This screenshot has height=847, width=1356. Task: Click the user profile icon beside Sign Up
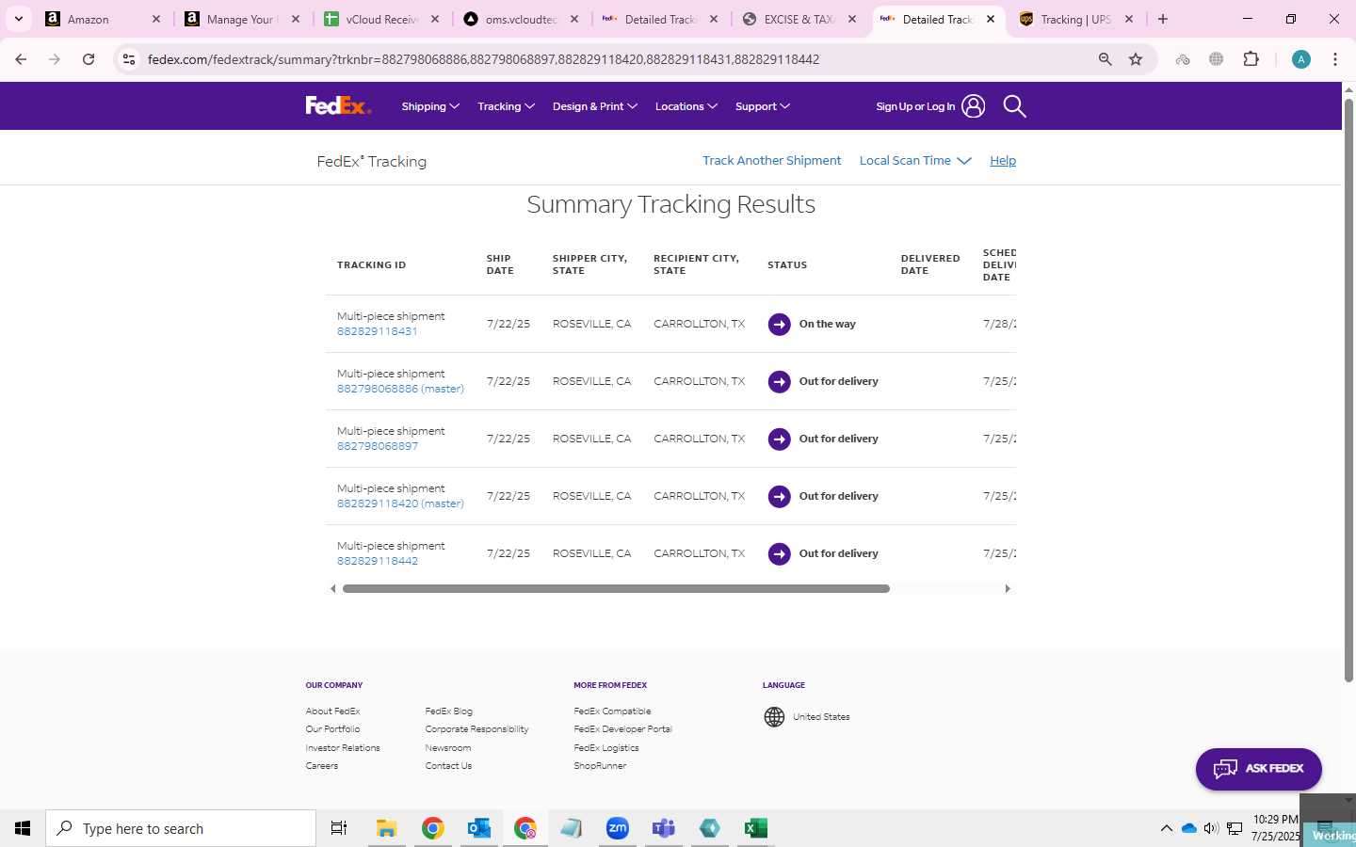coord(974,106)
